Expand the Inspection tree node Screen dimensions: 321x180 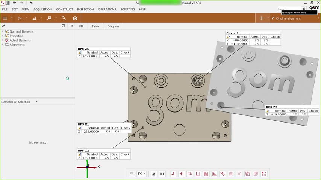[3, 36]
